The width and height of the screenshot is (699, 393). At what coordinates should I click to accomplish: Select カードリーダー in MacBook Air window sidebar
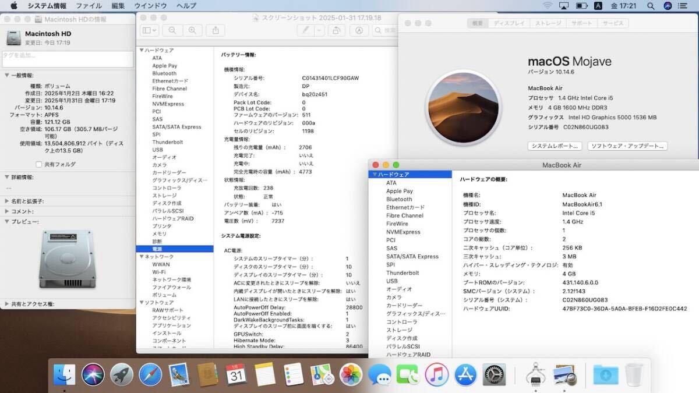pos(404,306)
